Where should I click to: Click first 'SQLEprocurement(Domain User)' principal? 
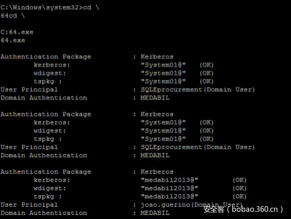click(198, 89)
